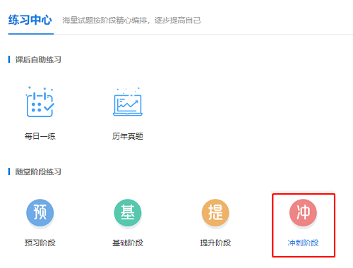353x268 pixels.
Task: Click the 课后自助练习 section heading
Action: [38, 59]
